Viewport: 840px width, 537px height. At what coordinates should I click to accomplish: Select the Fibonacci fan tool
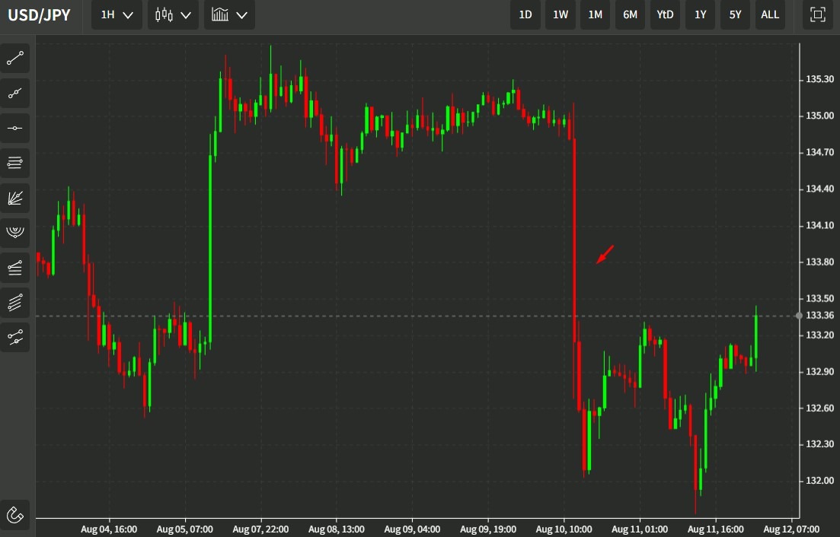click(x=15, y=198)
